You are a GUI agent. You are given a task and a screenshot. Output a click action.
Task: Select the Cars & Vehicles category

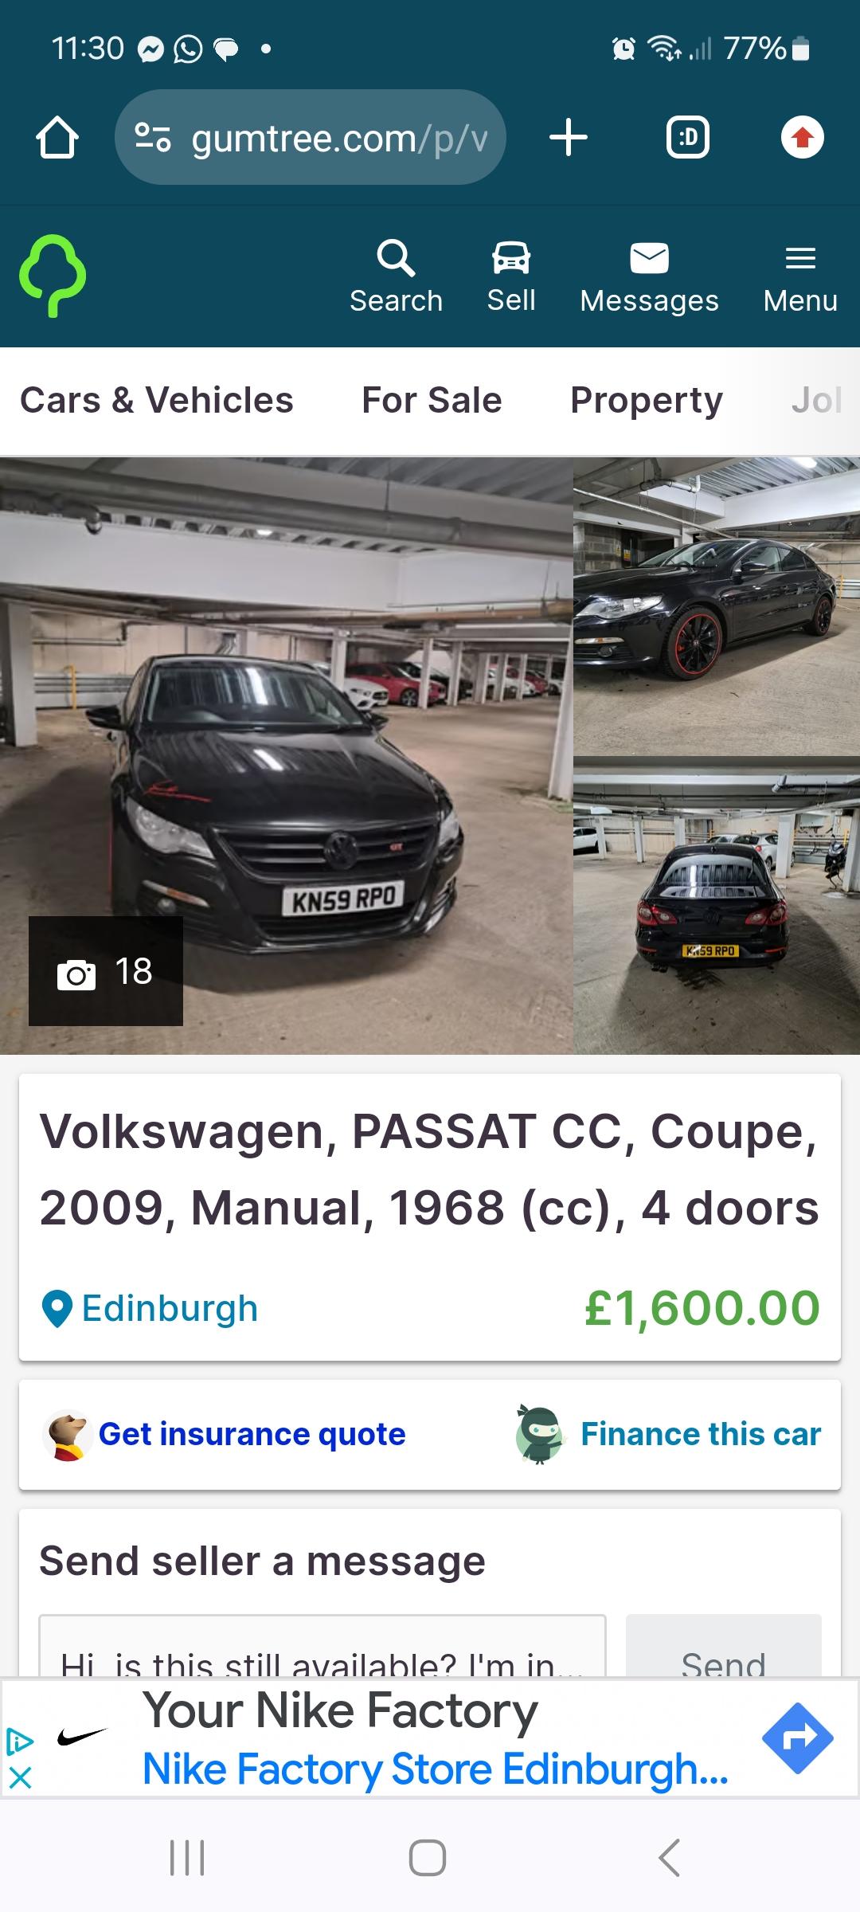click(x=157, y=400)
